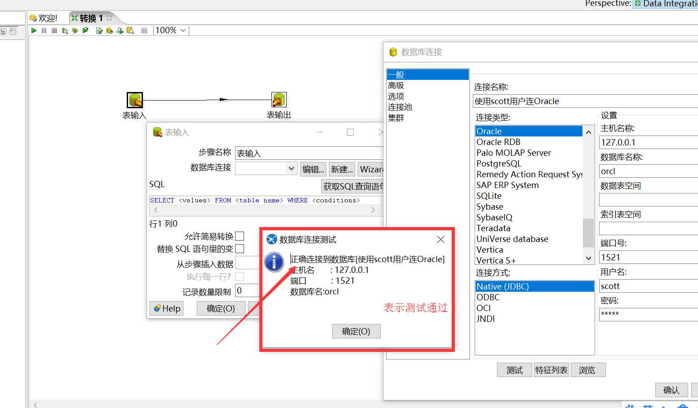The image size is (698, 408).
Task: Click the 特征列表 button
Action: click(x=551, y=370)
